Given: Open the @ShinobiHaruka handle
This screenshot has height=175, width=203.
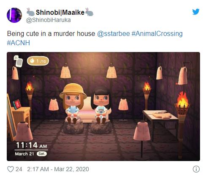Looking at the screenshot, I should pos(49,20).
